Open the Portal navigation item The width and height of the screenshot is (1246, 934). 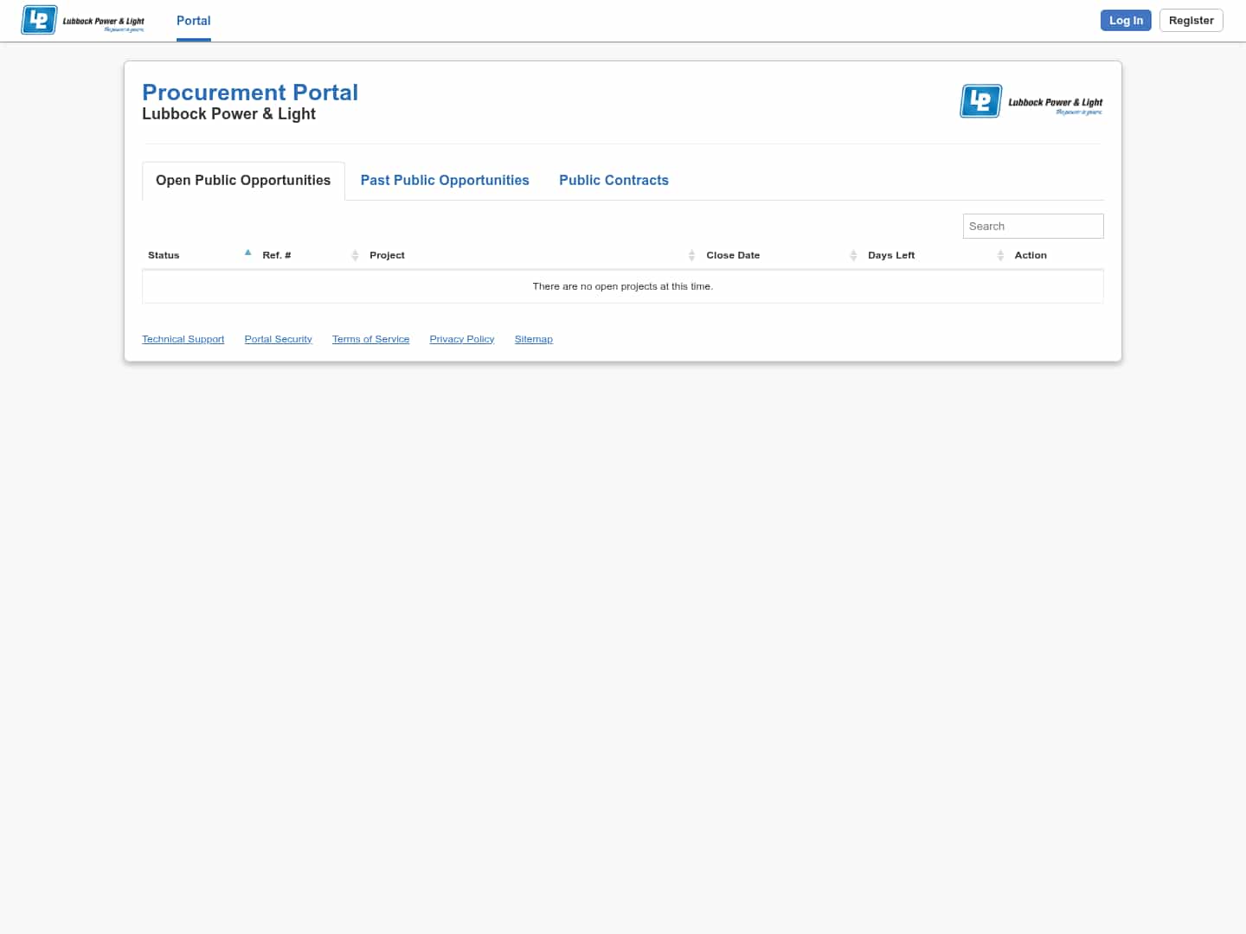(x=194, y=21)
